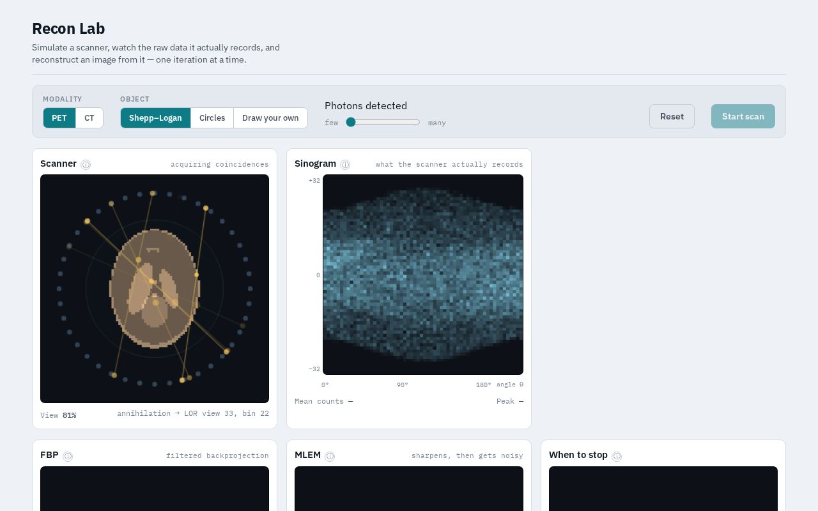Click the +32 sinogram axis label
818x511 pixels.
[314, 181]
